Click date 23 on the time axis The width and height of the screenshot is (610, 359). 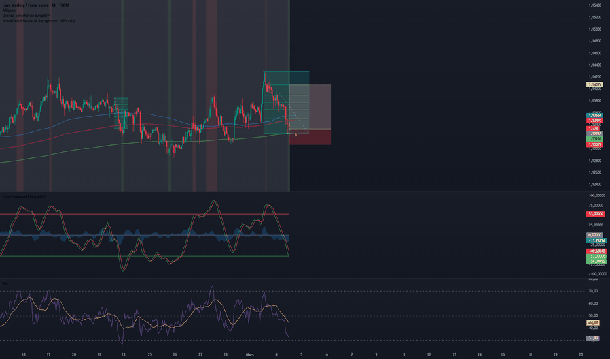click(123, 354)
